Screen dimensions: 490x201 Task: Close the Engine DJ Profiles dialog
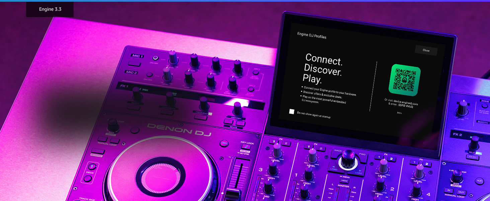pyautogui.click(x=426, y=50)
